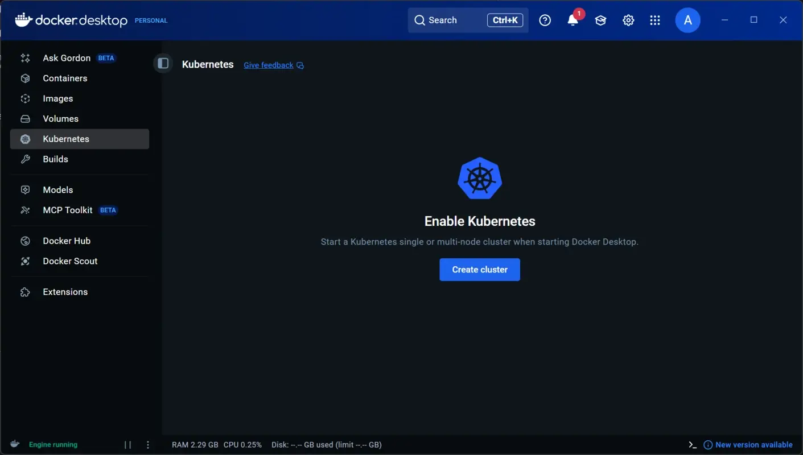Open the notifications bell
The image size is (803, 455).
point(573,20)
